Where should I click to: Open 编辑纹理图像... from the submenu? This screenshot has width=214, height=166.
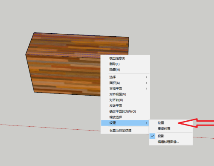click(x=171, y=142)
